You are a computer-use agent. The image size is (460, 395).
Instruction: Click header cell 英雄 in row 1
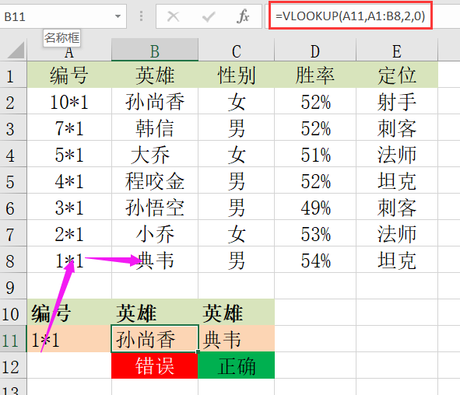(155, 75)
